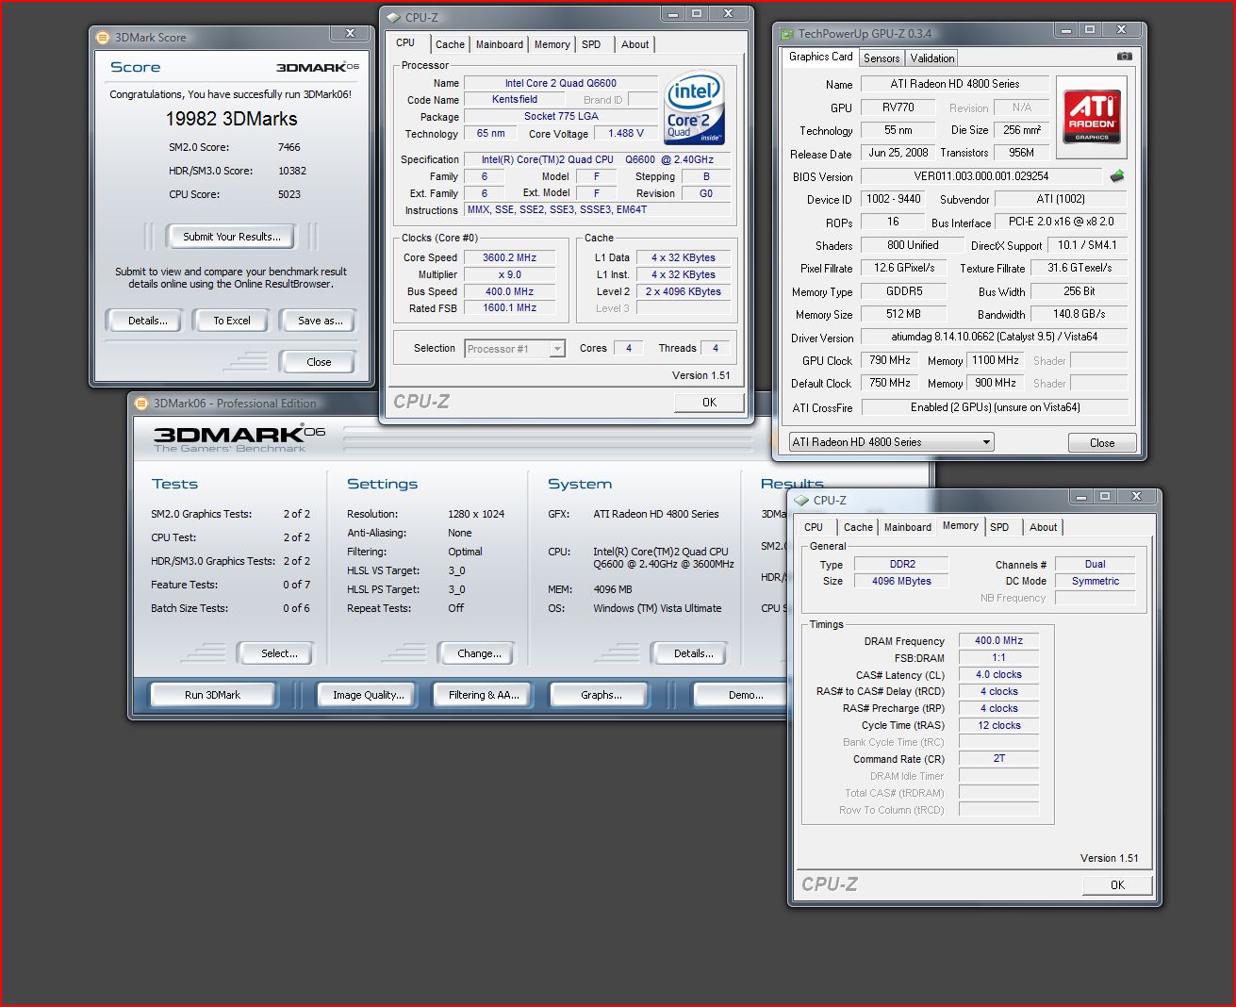Open Memory tab in top CPU-Z window

(x=552, y=44)
